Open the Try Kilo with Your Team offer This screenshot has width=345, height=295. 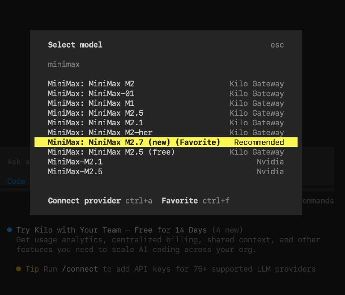tap(111, 230)
